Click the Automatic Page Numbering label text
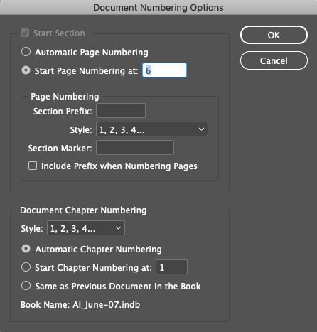Viewport: 317px width, 332px height. [x=92, y=53]
